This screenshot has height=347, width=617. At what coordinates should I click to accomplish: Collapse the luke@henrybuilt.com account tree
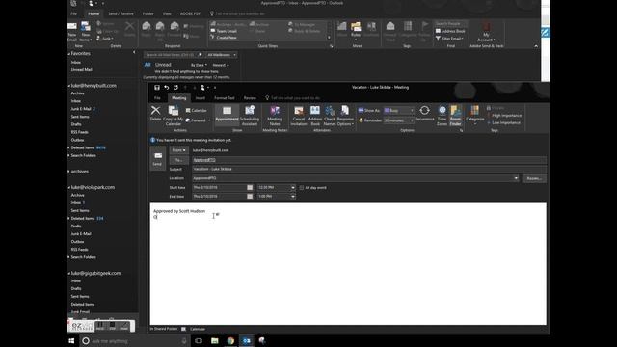pyautogui.click(x=68, y=86)
